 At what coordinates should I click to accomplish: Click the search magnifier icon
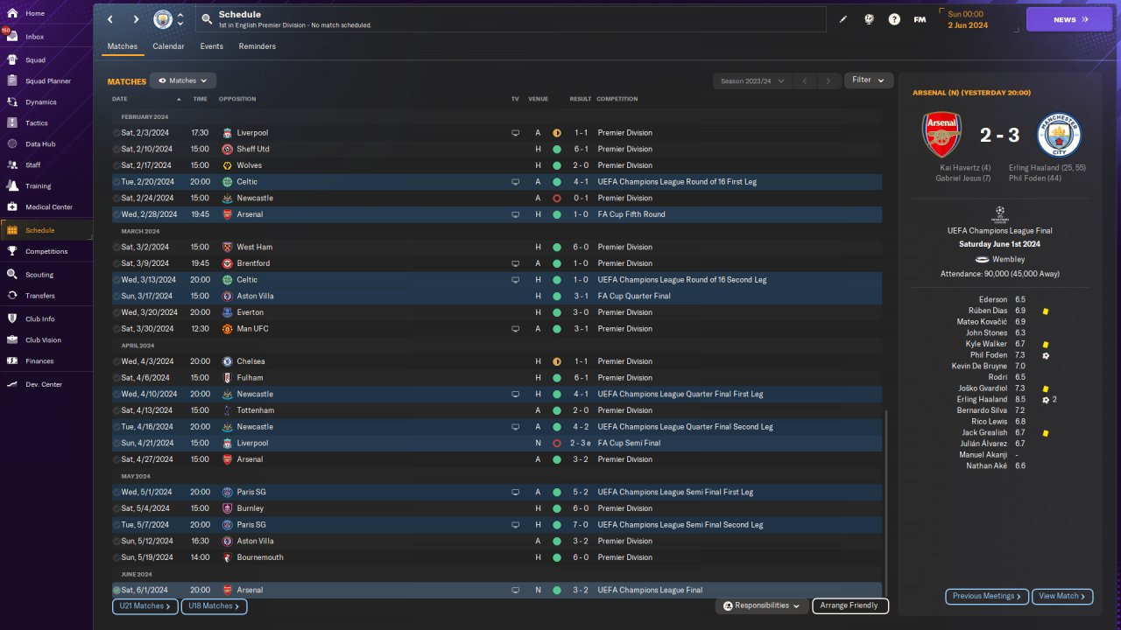click(206, 18)
